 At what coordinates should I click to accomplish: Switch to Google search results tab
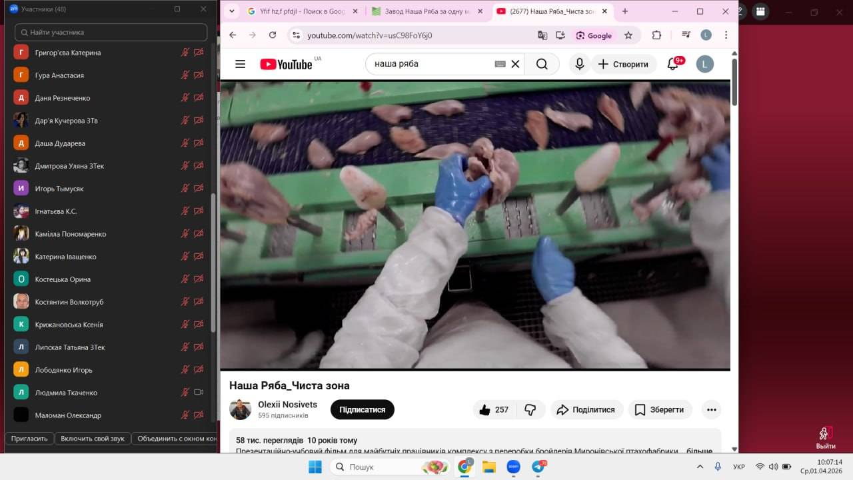(302, 11)
